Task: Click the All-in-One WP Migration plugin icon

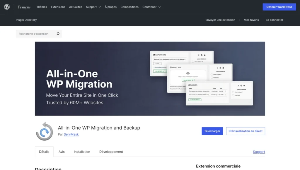Action: [x=45, y=131]
